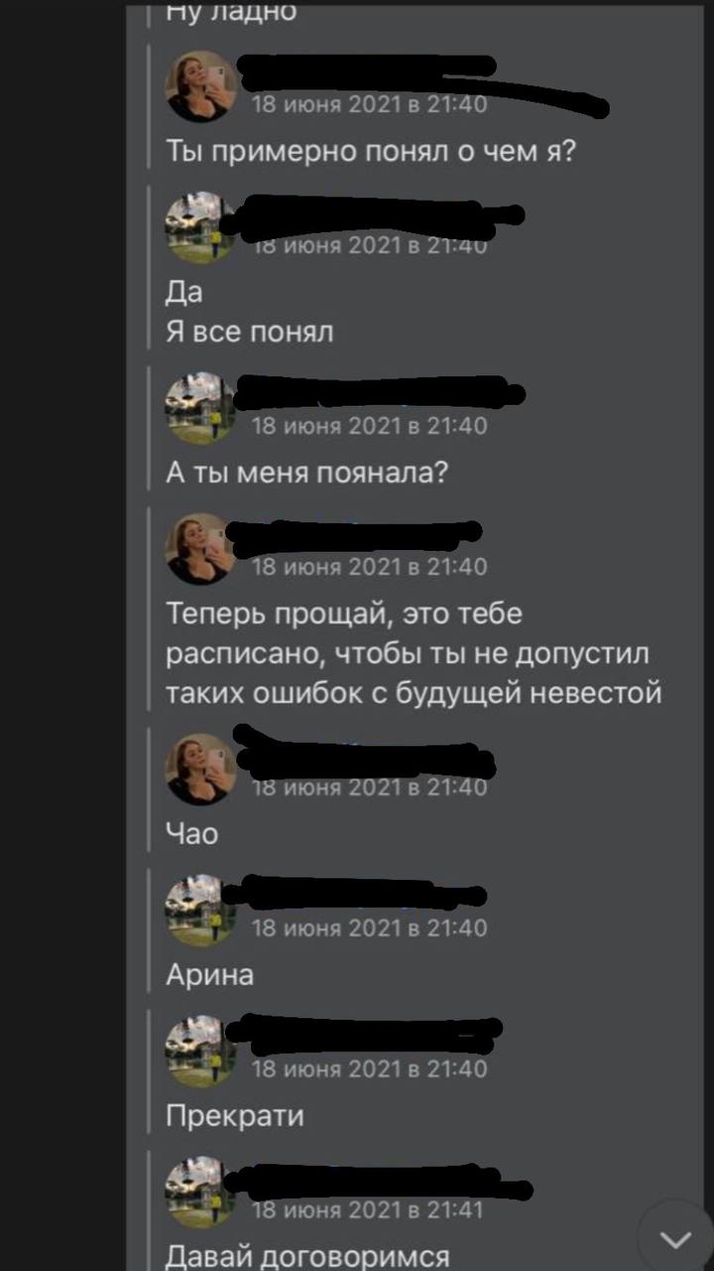Click the "Прекрати" message
The height and width of the screenshot is (1271, 714).
click(x=235, y=1116)
